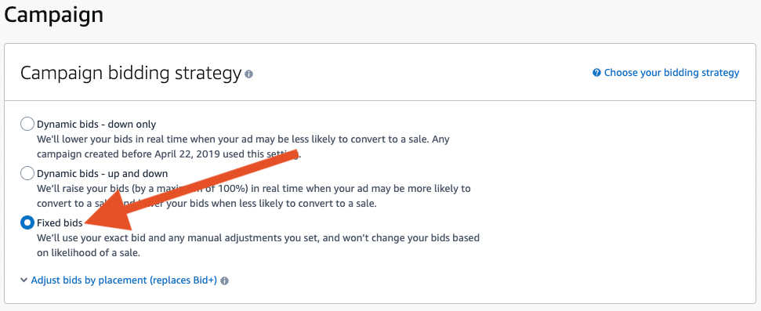Click info icon next to Adjust bids by placement

click(x=224, y=280)
